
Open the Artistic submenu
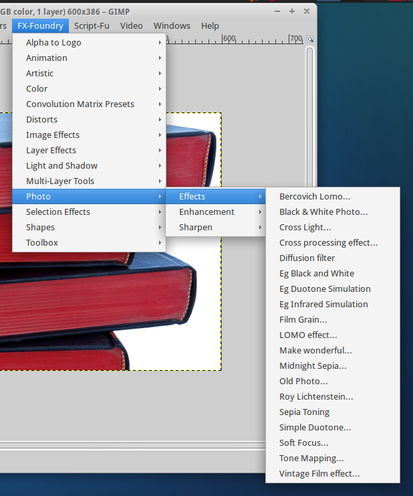(40, 73)
